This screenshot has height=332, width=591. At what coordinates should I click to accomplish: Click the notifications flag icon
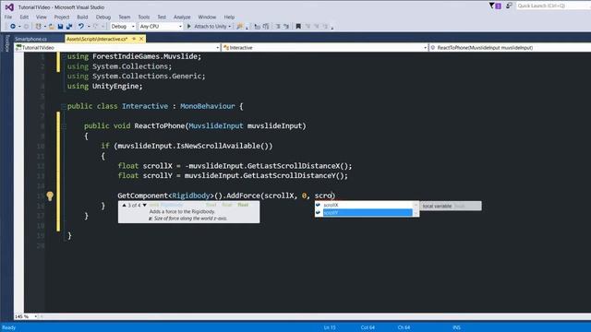(x=492, y=6)
